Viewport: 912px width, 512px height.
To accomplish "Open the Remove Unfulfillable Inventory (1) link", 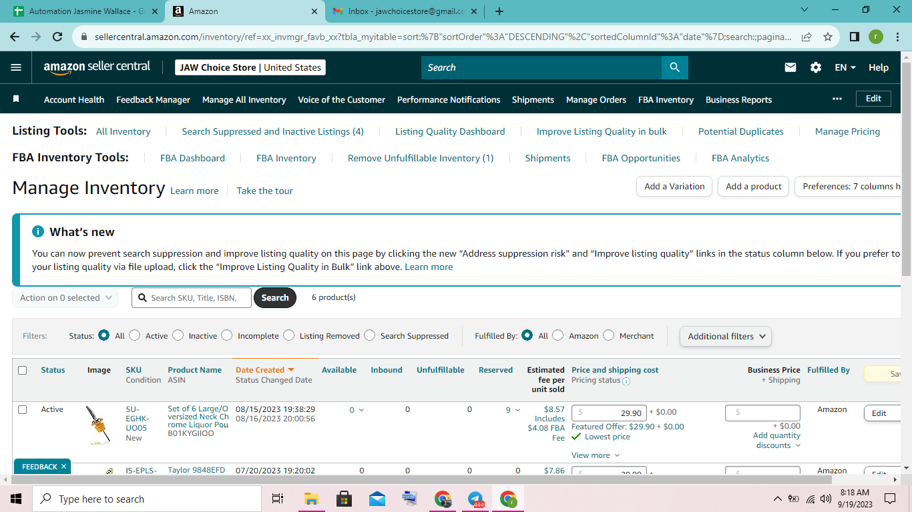I will tap(421, 158).
